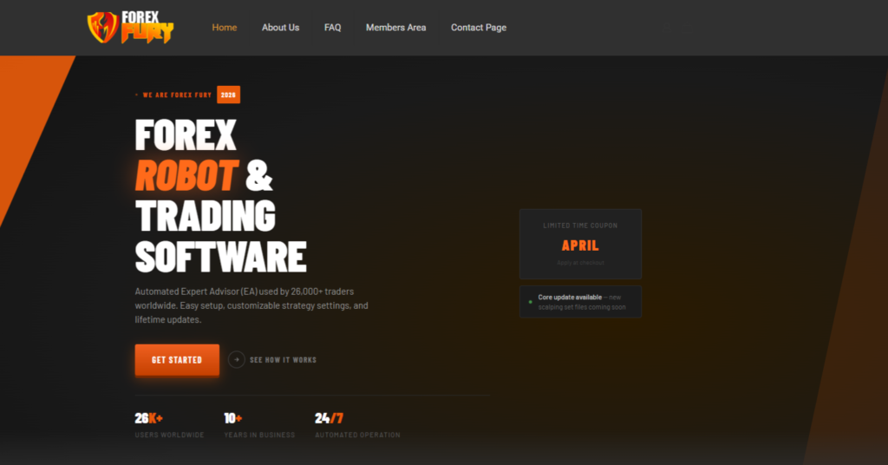The width and height of the screenshot is (888, 465).
Task: Click the 10+ years in business stat
Action: pyautogui.click(x=259, y=425)
